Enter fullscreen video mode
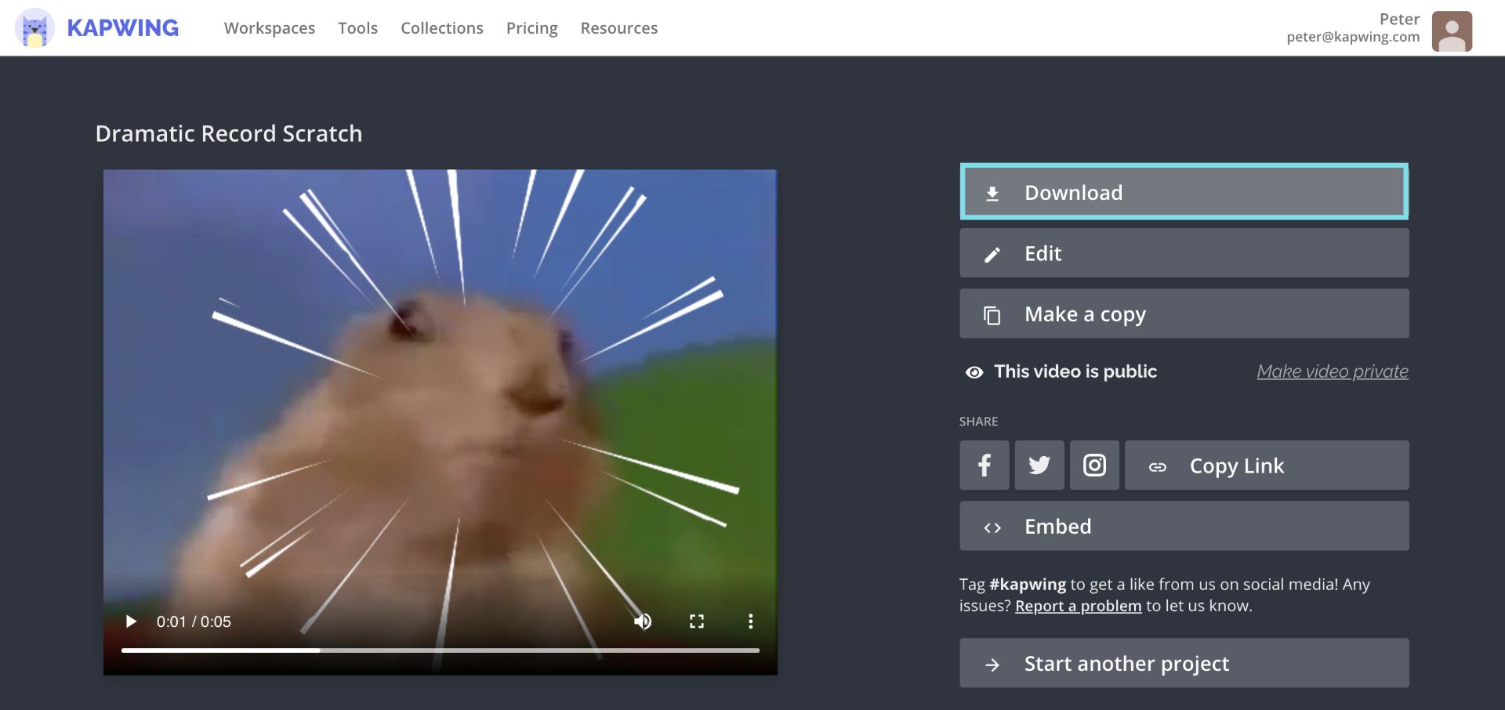The width and height of the screenshot is (1505, 710). (x=696, y=621)
